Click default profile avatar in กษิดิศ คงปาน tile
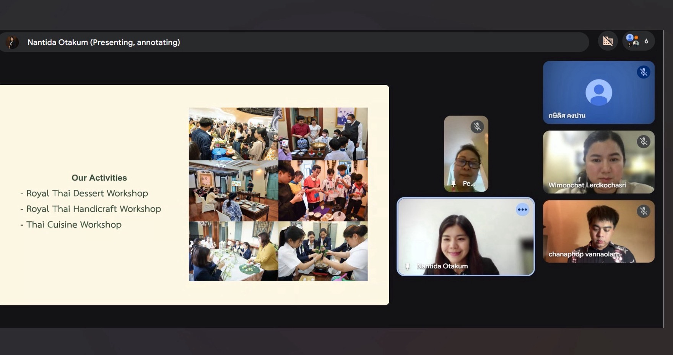Image resolution: width=673 pixels, height=355 pixels. [x=598, y=92]
